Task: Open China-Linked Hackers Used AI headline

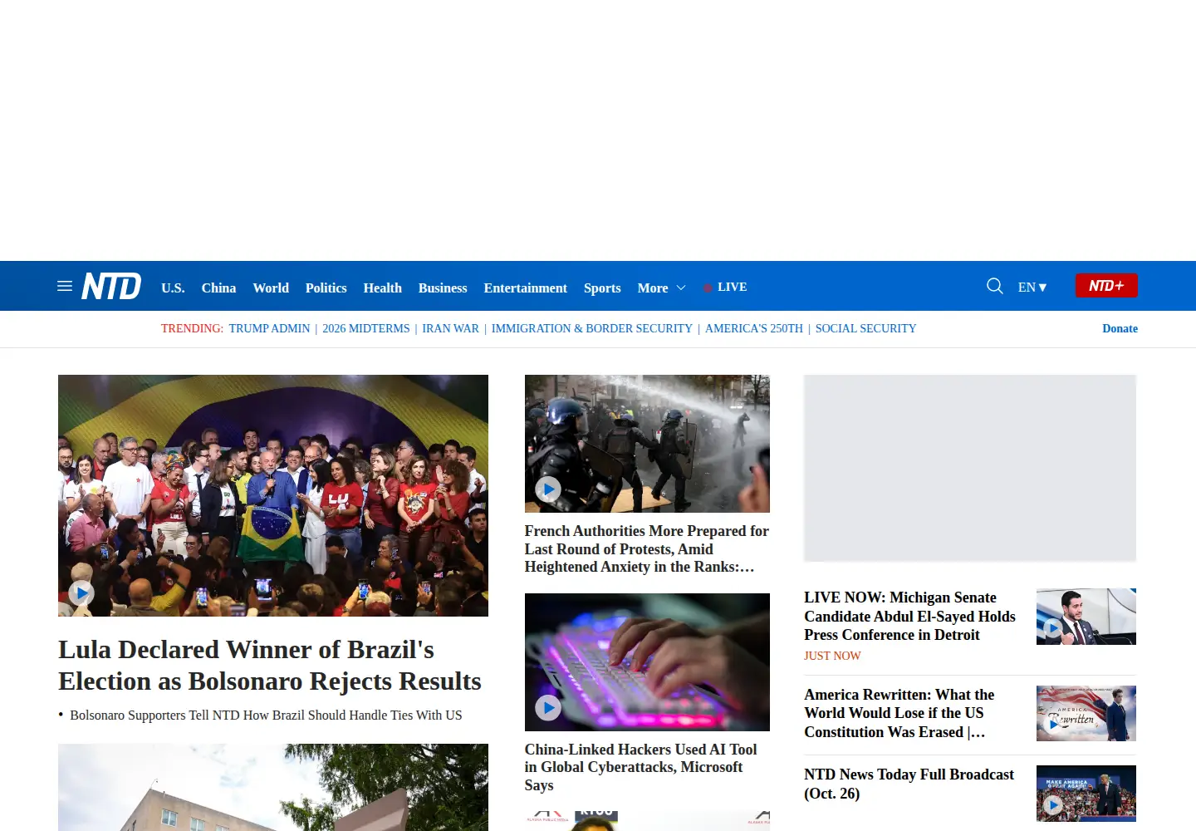Action: (641, 767)
